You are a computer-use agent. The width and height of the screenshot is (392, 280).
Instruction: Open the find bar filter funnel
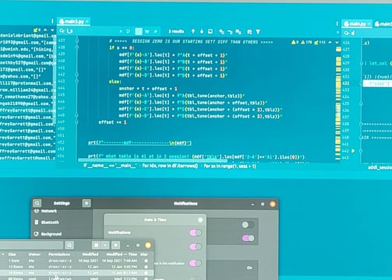[x=258, y=32]
